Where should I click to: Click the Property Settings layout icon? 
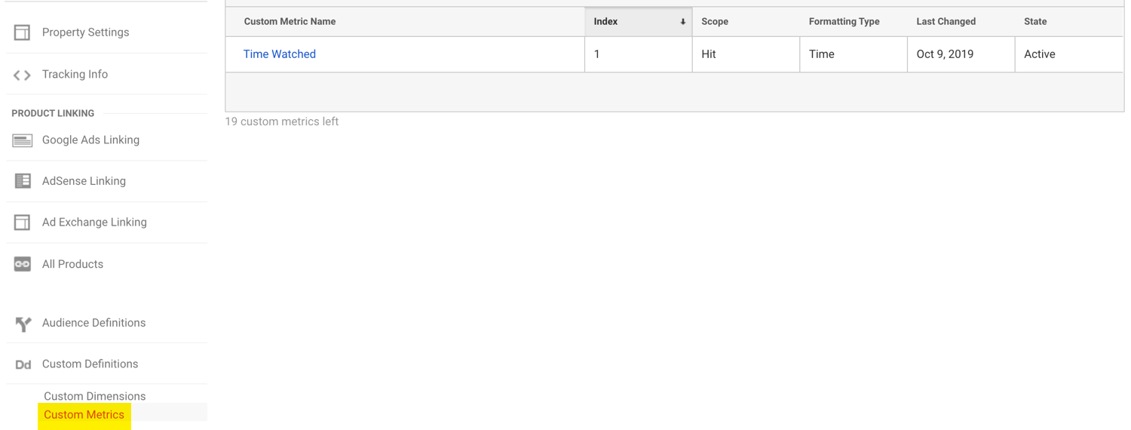click(x=22, y=32)
